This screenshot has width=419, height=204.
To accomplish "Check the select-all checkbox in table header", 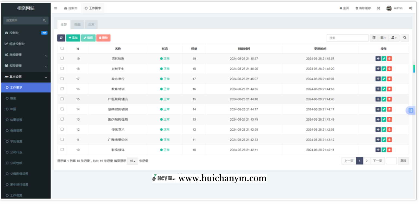I will click(x=62, y=48).
